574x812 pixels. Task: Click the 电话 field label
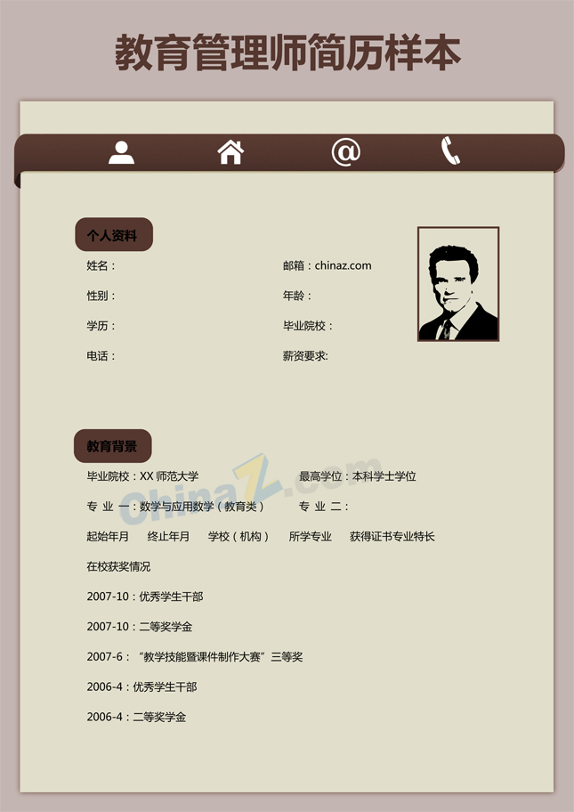point(101,356)
